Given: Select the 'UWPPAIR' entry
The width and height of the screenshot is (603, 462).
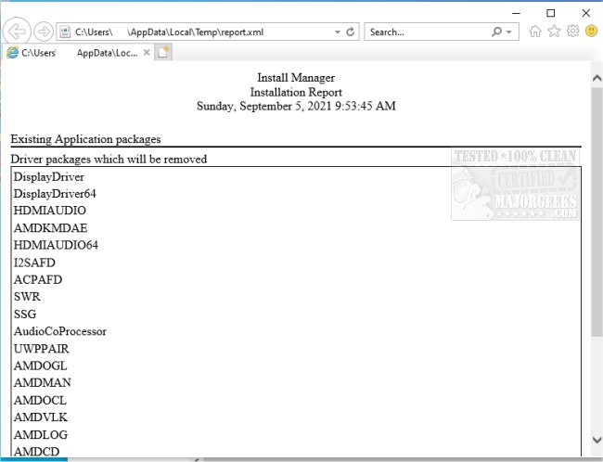Looking at the screenshot, I should pyautogui.click(x=41, y=349).
